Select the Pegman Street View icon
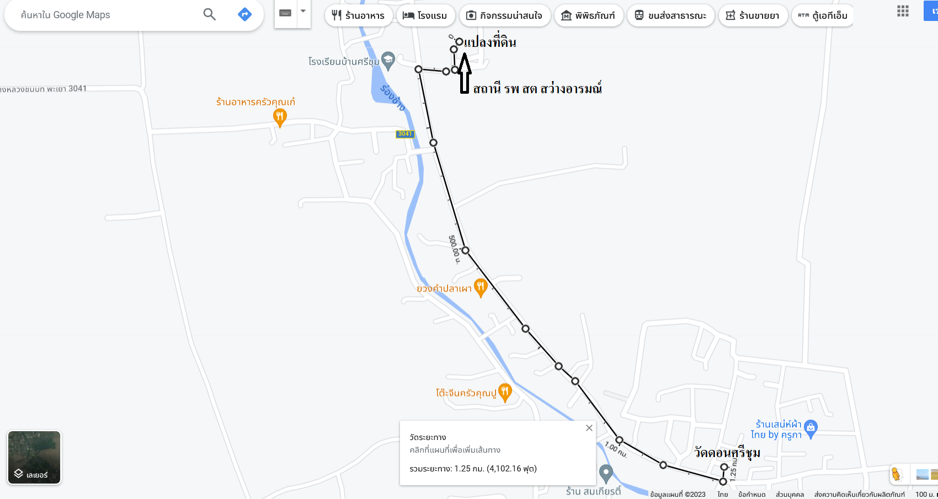The width and height of the screenshot is (938, 499). [x=896, y=474]
